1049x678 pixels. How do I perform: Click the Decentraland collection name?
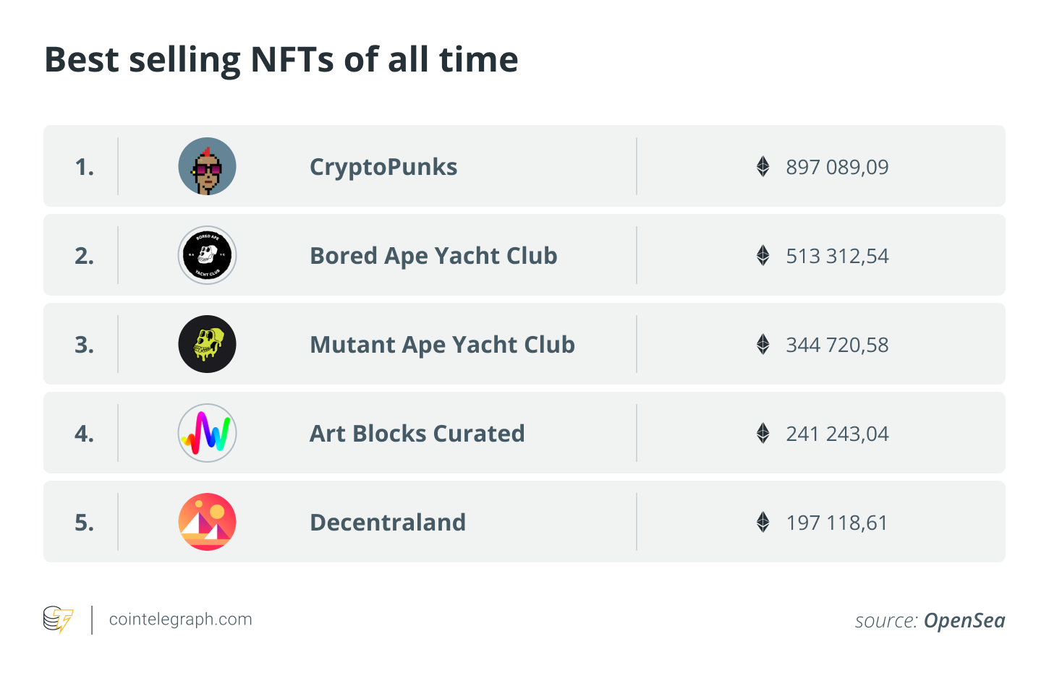388,523
